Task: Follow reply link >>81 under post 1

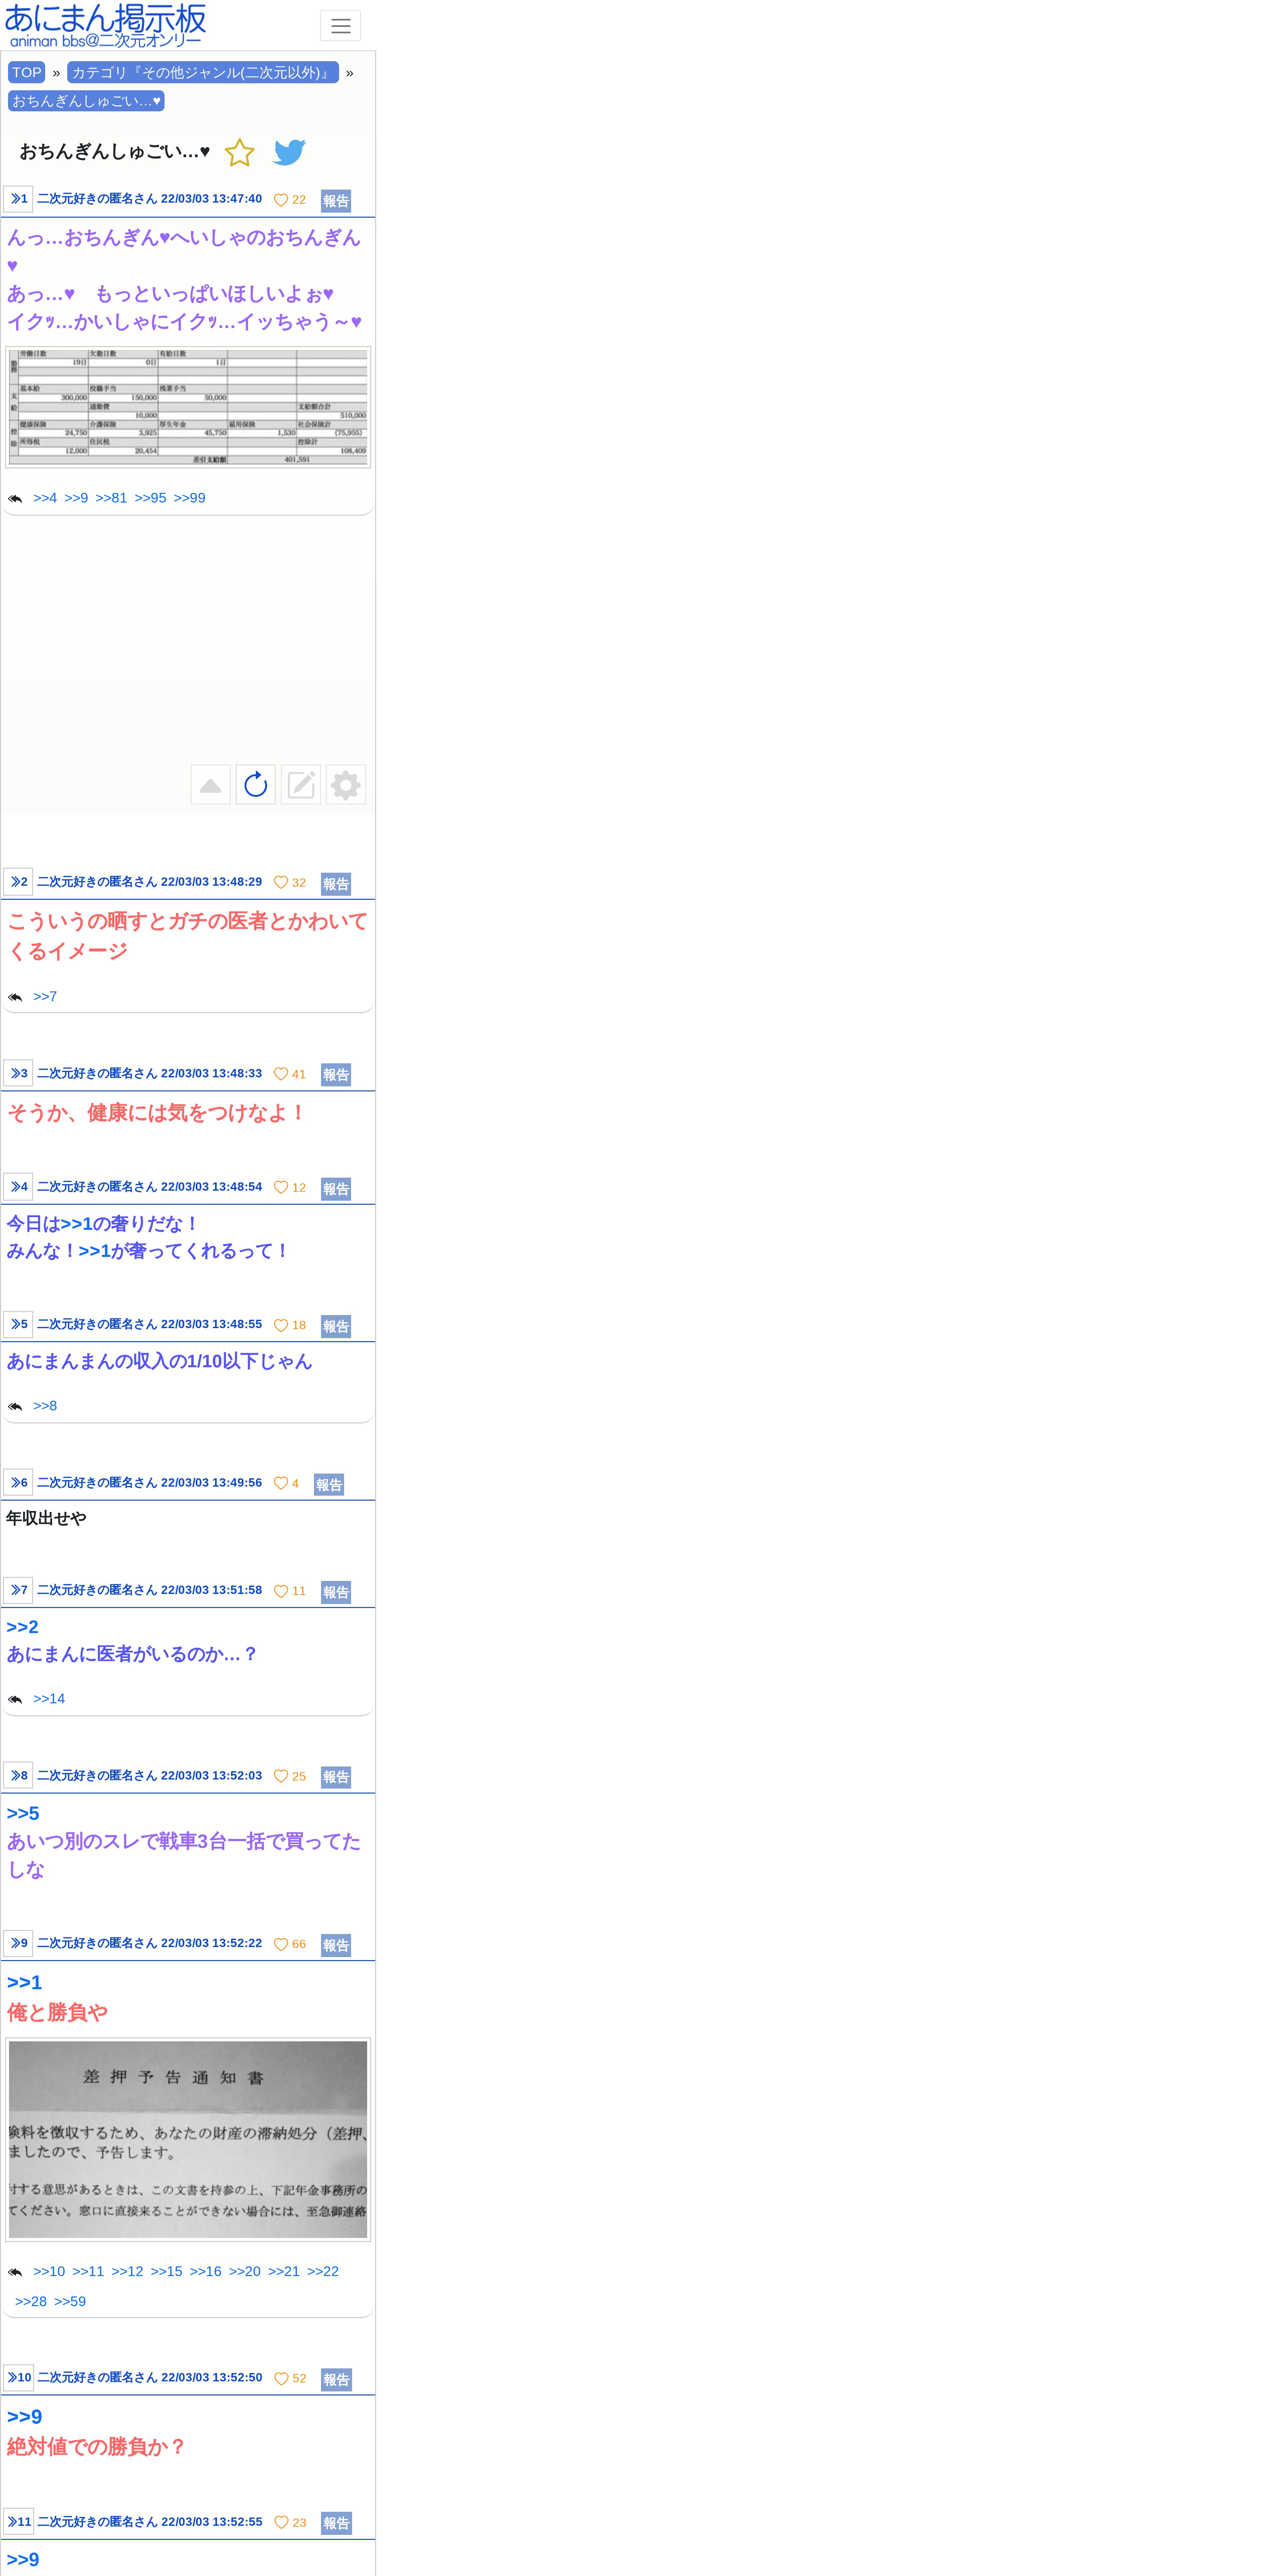Action: [111, 498]
